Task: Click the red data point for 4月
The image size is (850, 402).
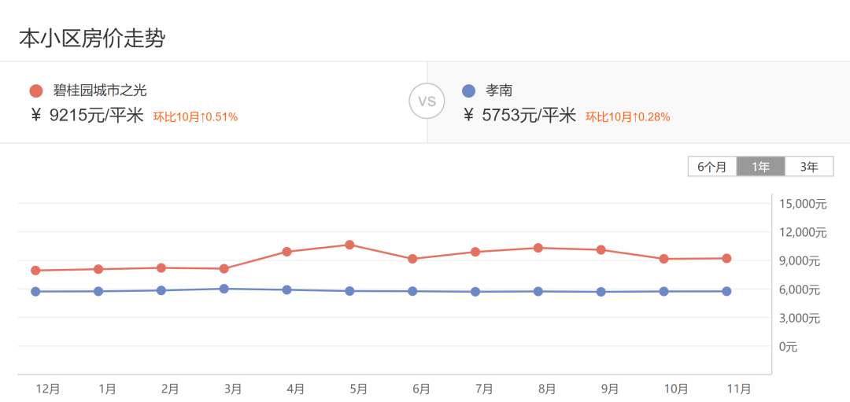Action: [287, 252]
